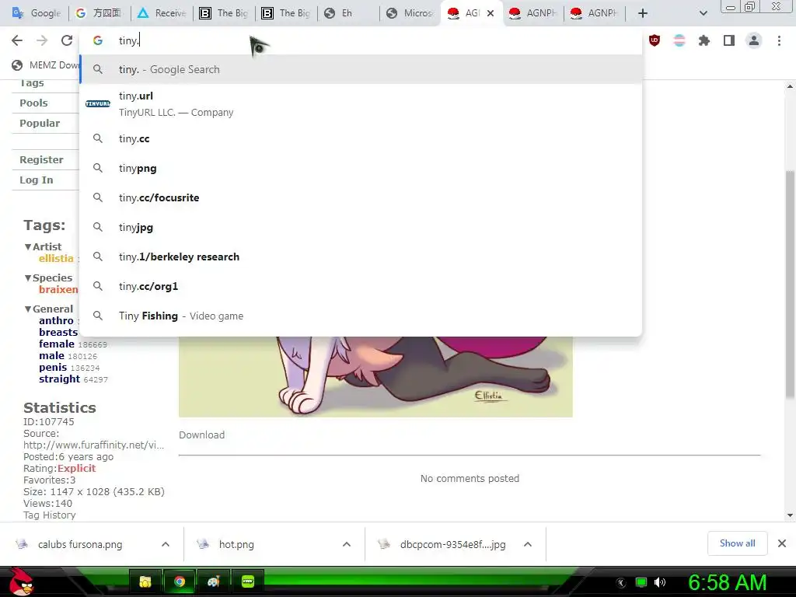This screenshot has height=597, width=796.
Task: Click the browser back arrow
Action: [17, 40]
